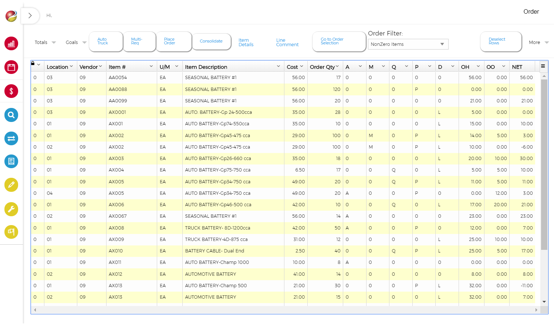Click the dollar sign sidebar icon
Screen dimensions: 554x326
tap(11, 91)
